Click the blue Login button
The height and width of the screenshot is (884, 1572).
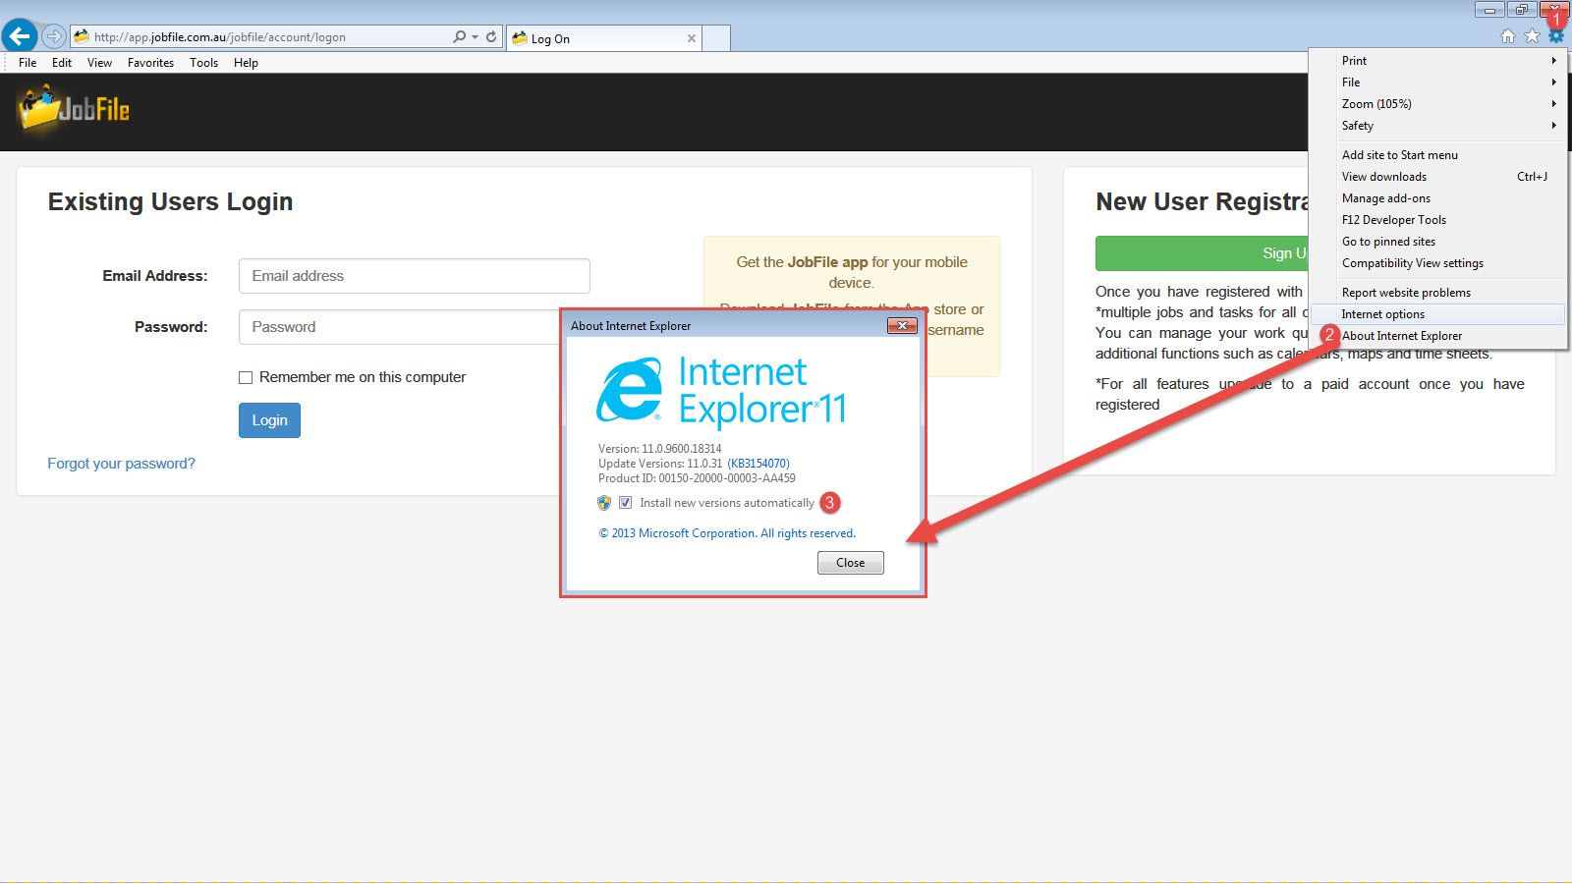pyautogui.click(x=269, y=420)
